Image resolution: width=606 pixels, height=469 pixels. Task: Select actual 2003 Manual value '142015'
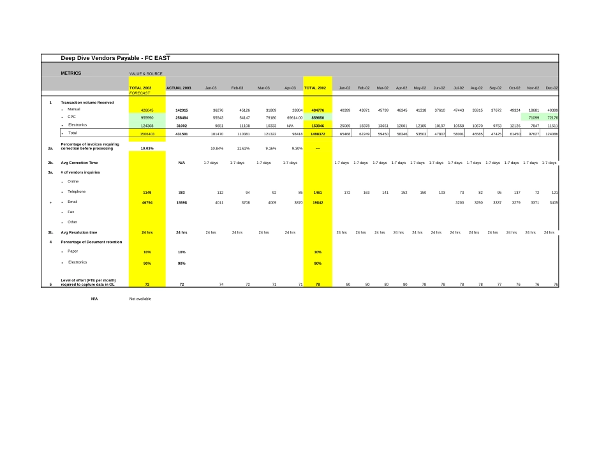coord(182,110)
